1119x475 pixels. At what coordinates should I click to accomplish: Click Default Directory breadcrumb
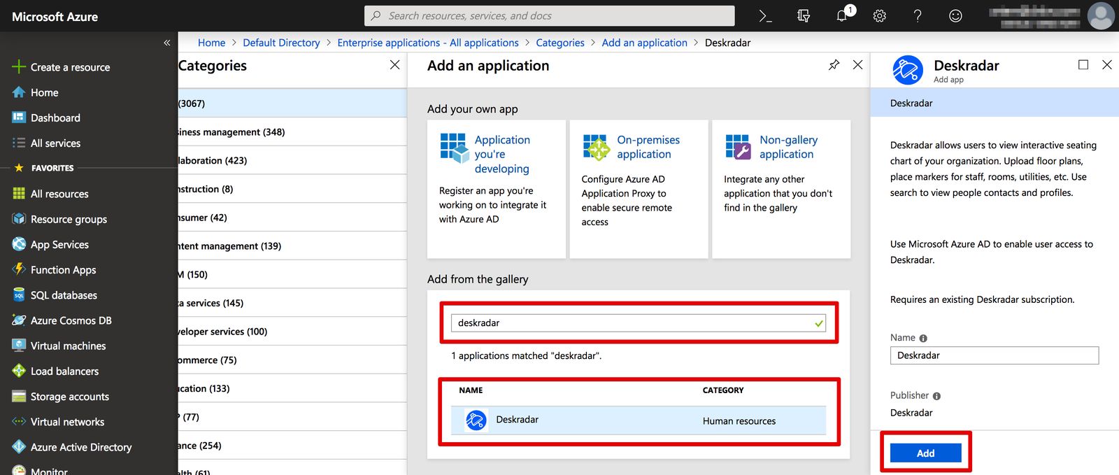[281, 43]
